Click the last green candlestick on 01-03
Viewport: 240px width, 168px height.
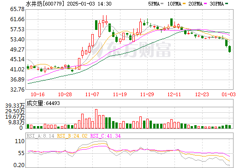click(x=229, y=49)
